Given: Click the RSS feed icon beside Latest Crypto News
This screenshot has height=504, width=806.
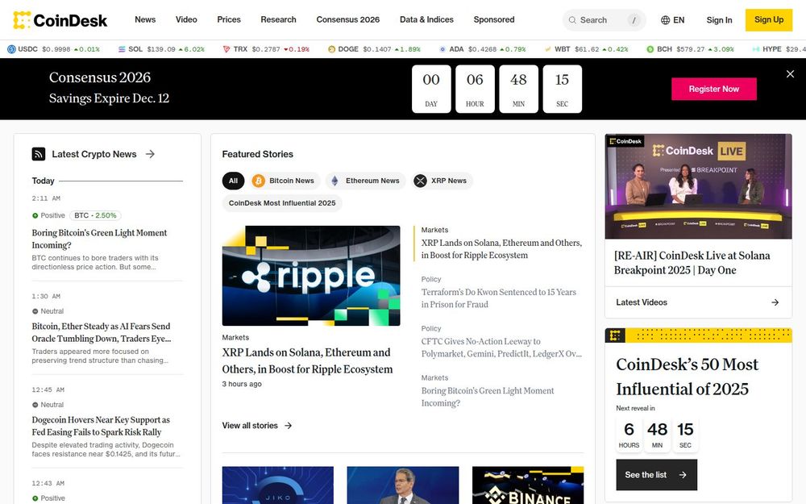Looking at the screenshot, I should (39, 154).
